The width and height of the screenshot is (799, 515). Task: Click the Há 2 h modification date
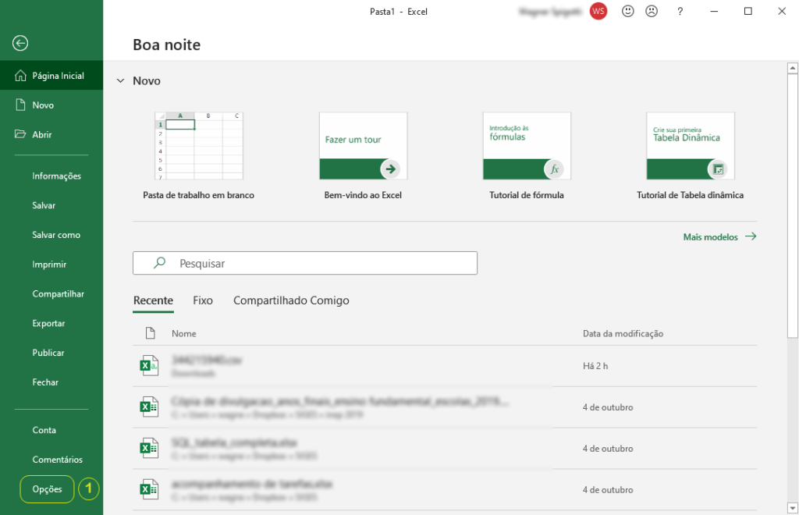point(595,366)
